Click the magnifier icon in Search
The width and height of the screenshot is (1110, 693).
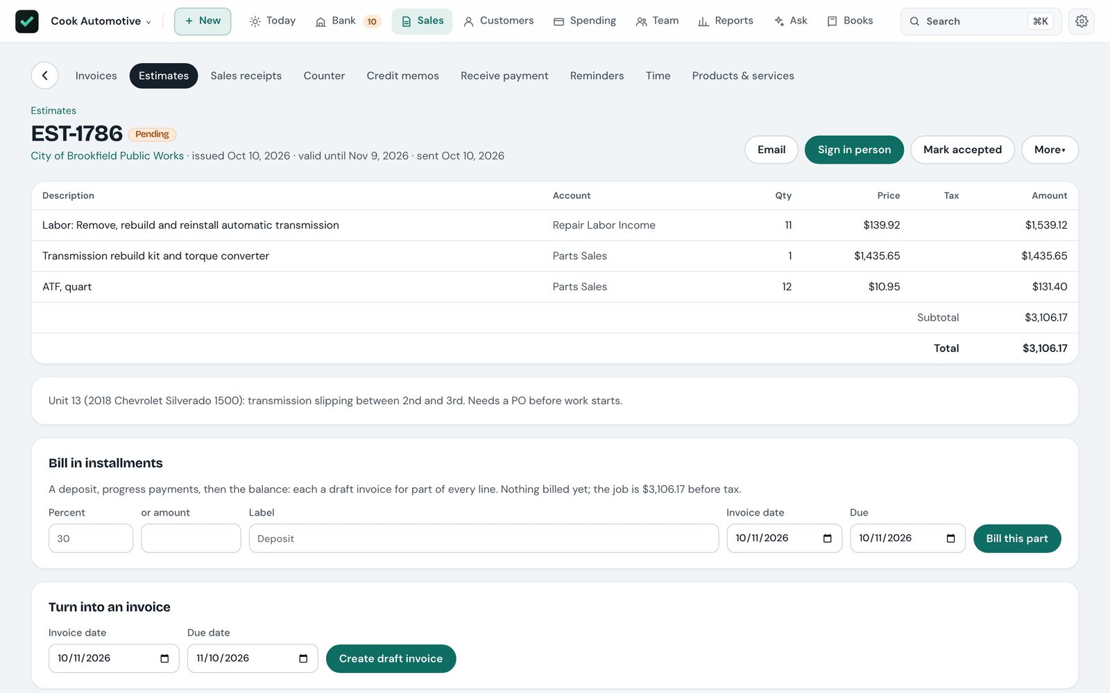(x=914, y=21)
